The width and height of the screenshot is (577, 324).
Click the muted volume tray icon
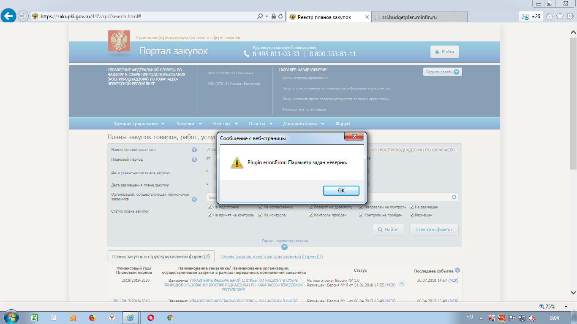tap(532, 318)
